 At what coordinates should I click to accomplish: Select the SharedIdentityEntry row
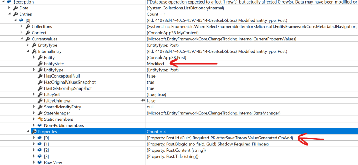(61, 107)
